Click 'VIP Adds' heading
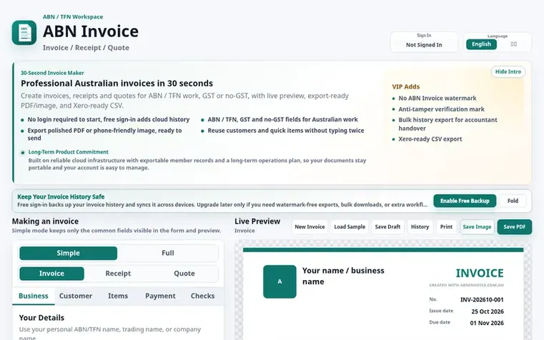Viewport: 544px width, 340px height. click(405, 86)
